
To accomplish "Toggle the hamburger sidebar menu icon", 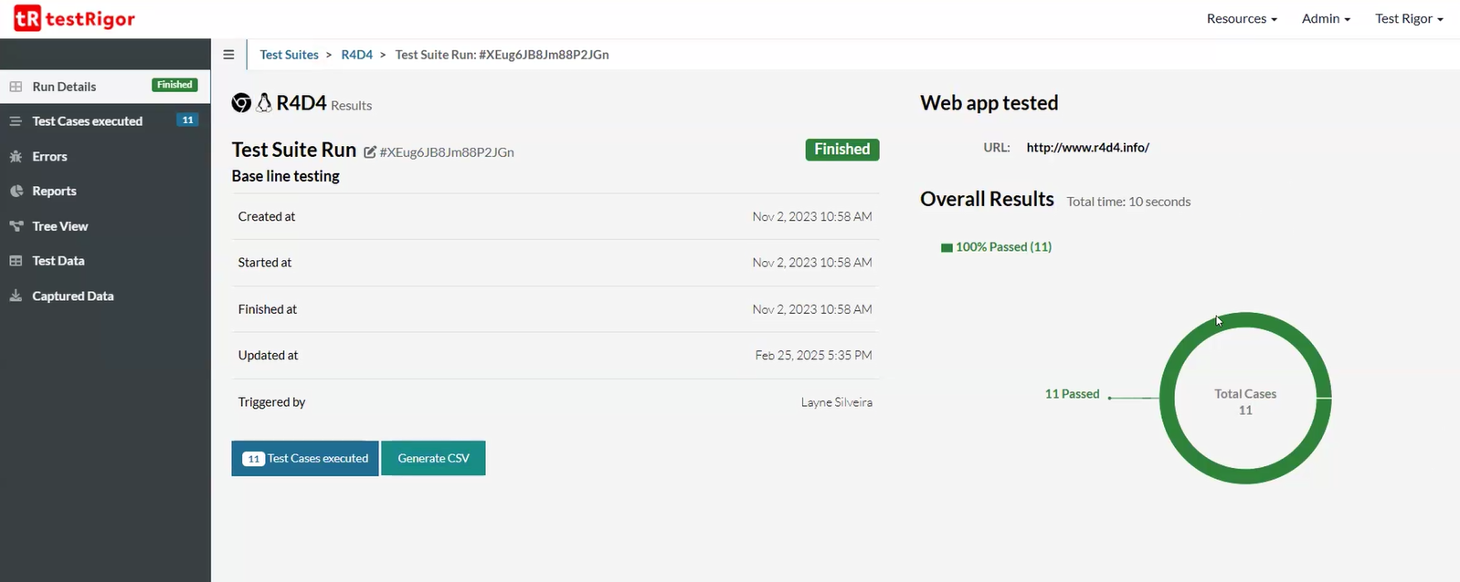I will (228, 55).
